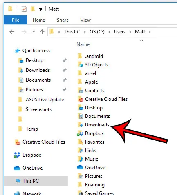Viewport: 177px width, 195px height.
Task: Open ASUS Live Update in sidebar
Action: pos(45,100)
